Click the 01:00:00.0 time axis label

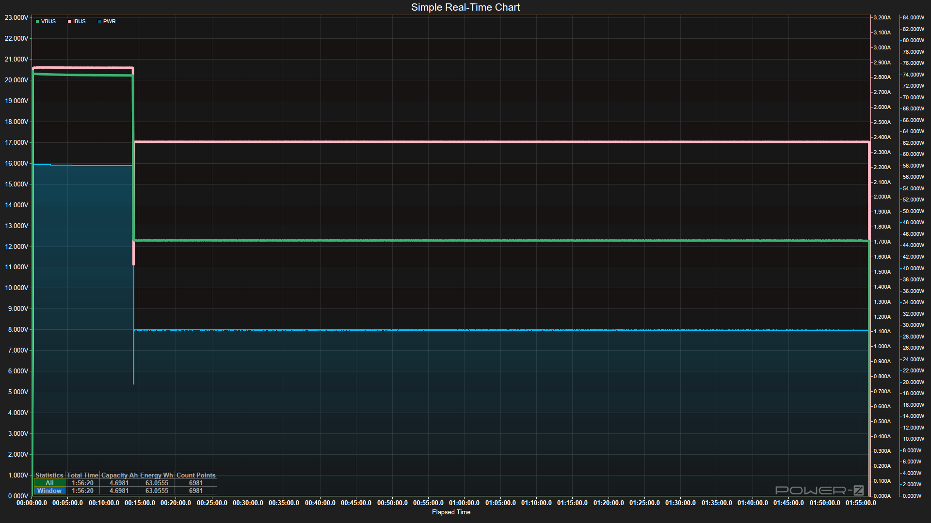coord(465,503)
